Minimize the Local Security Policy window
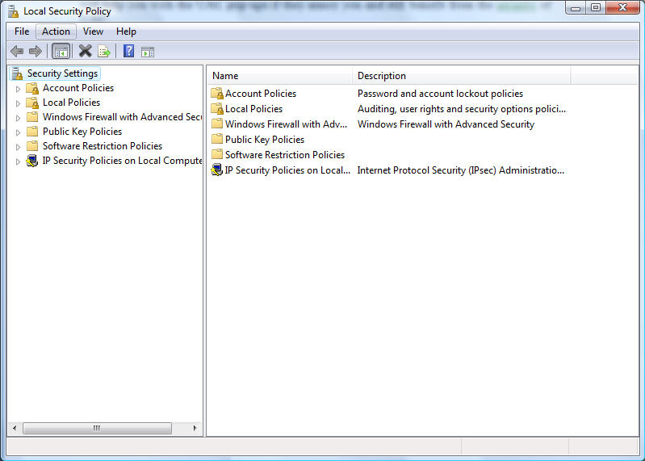 click(x=576, y=8)
